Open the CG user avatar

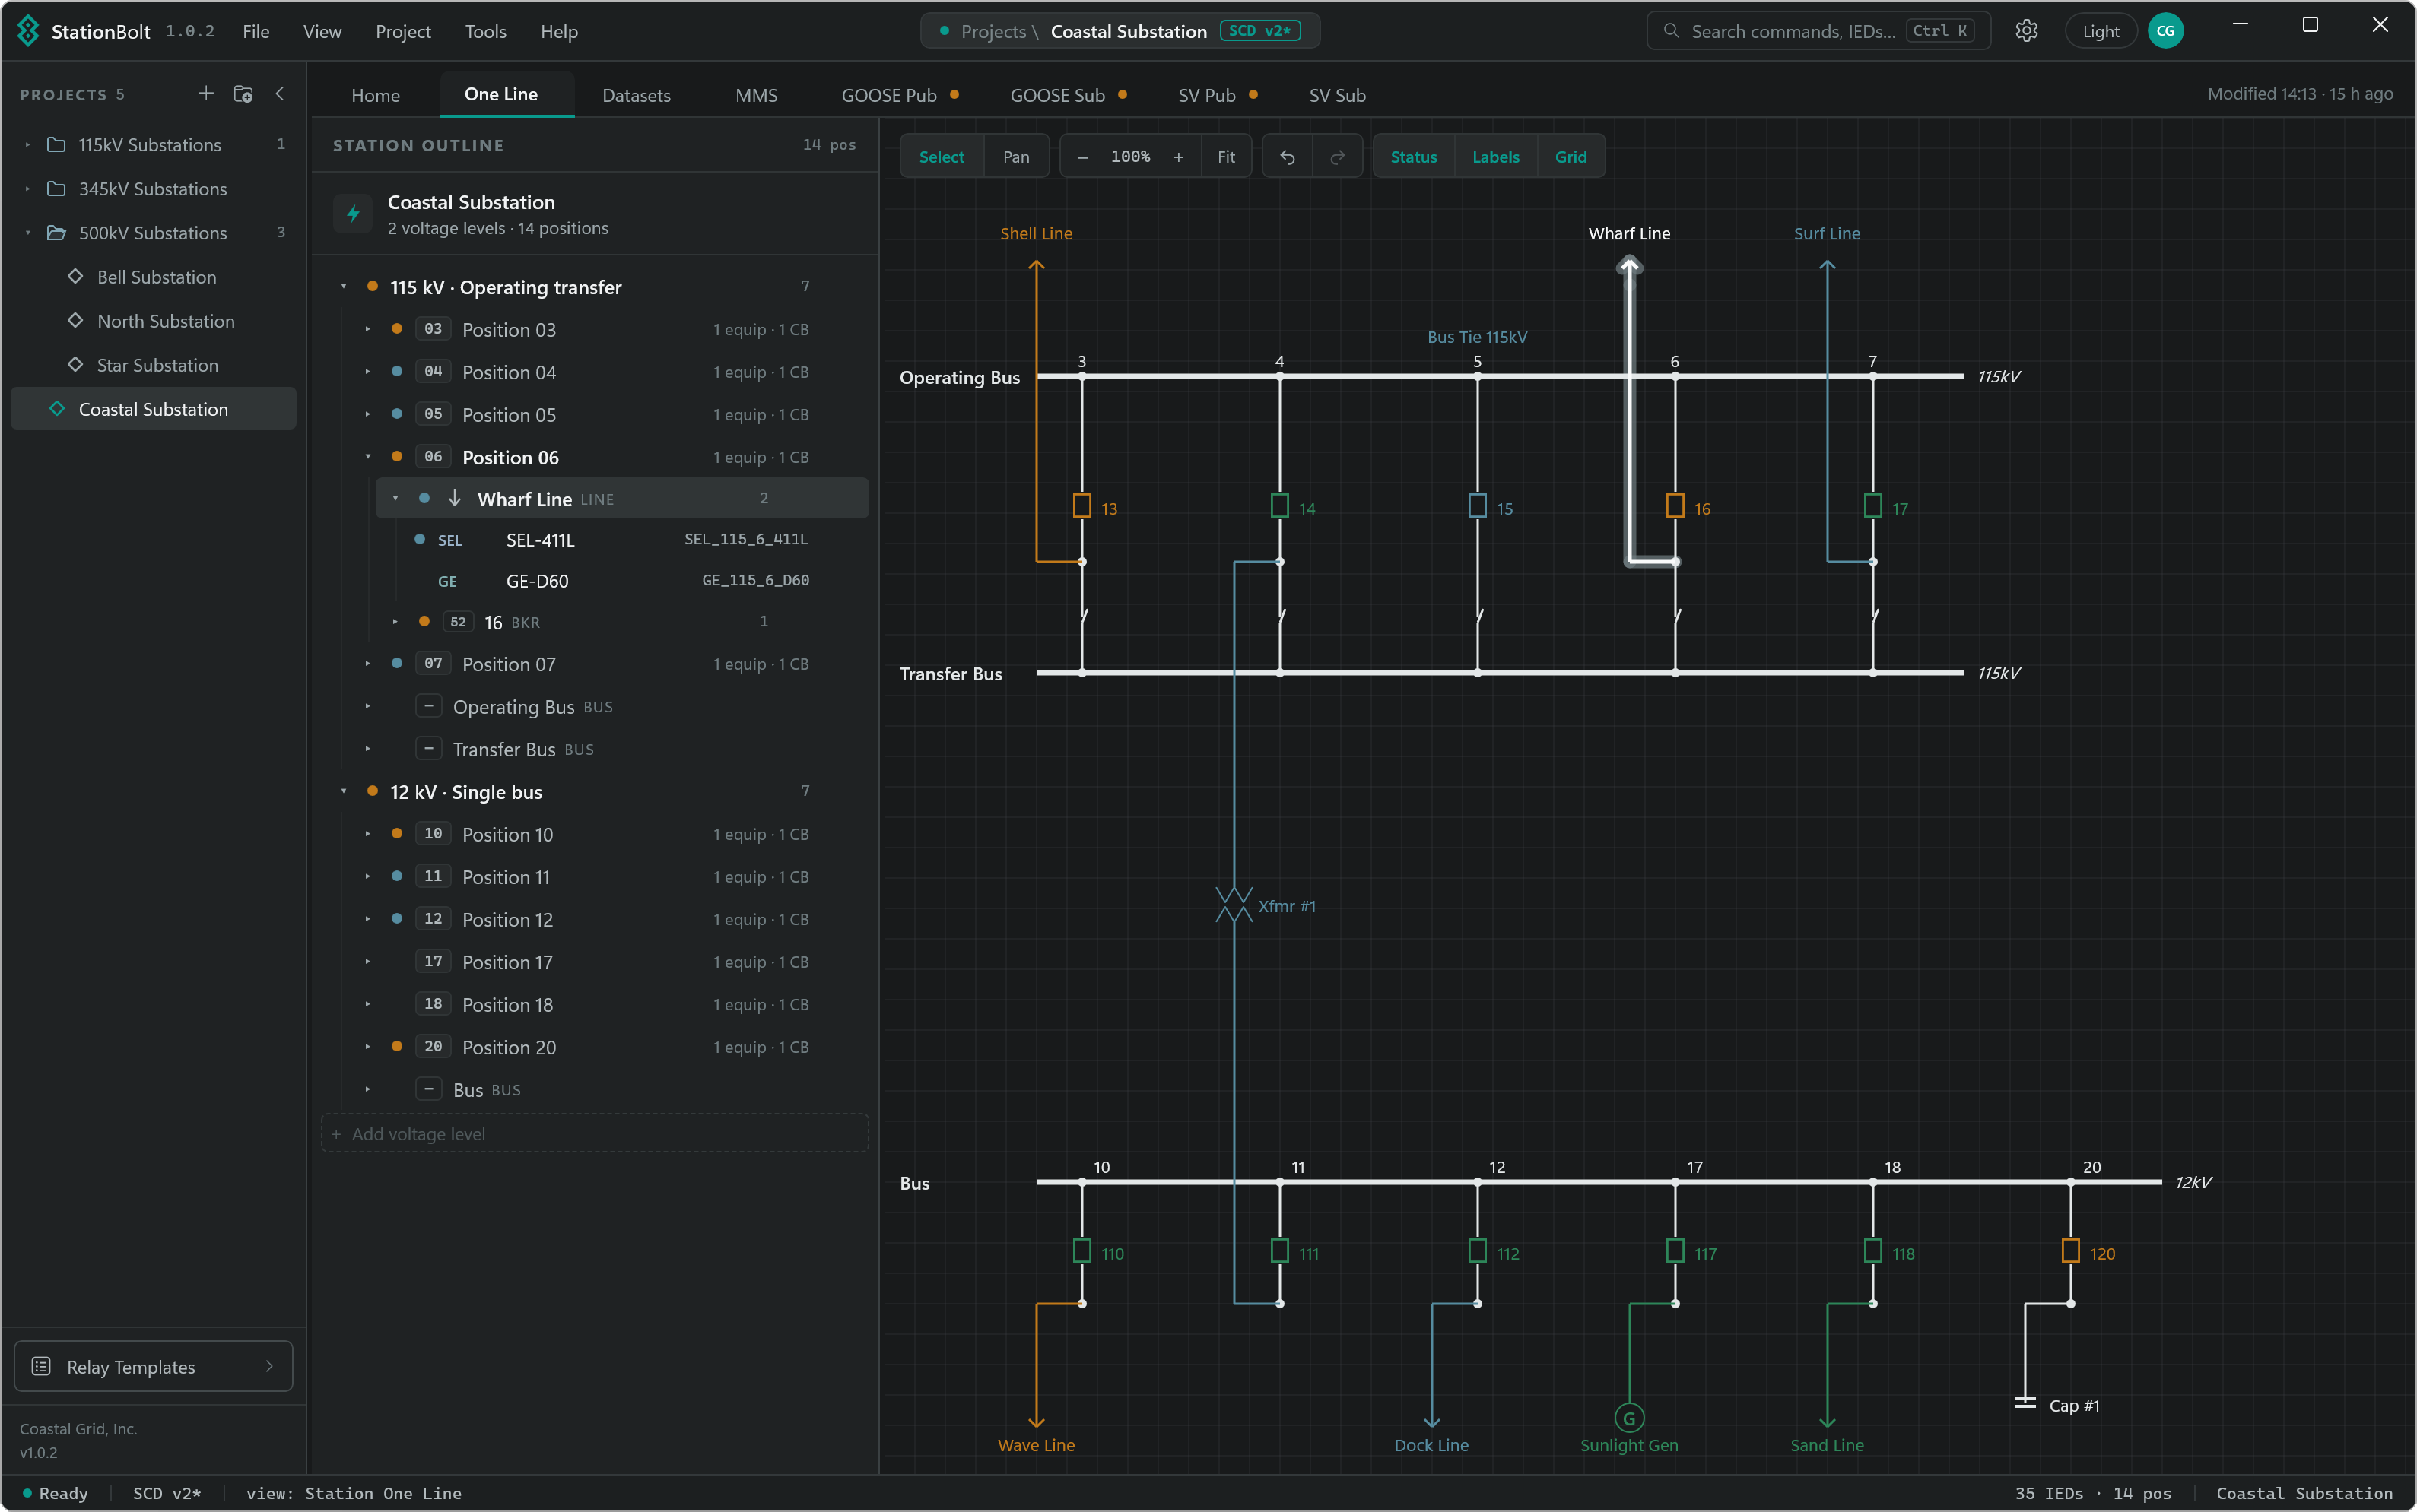(2165, 31)
